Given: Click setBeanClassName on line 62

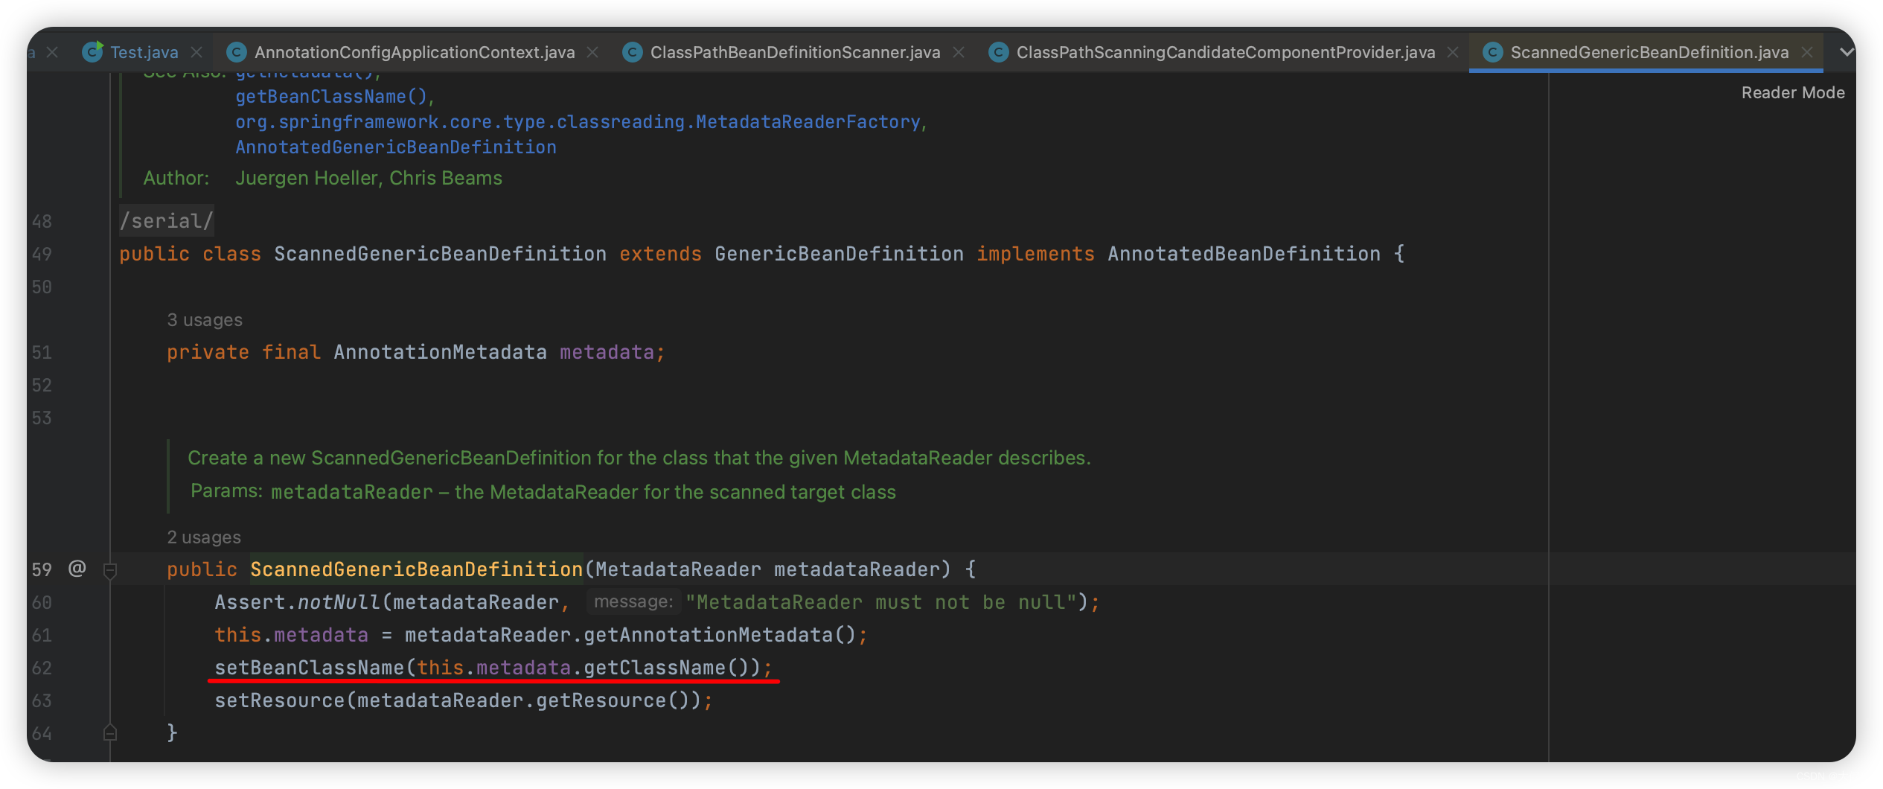Looking at the screenshot, I should pyautogui.click(x=309, y=668).
